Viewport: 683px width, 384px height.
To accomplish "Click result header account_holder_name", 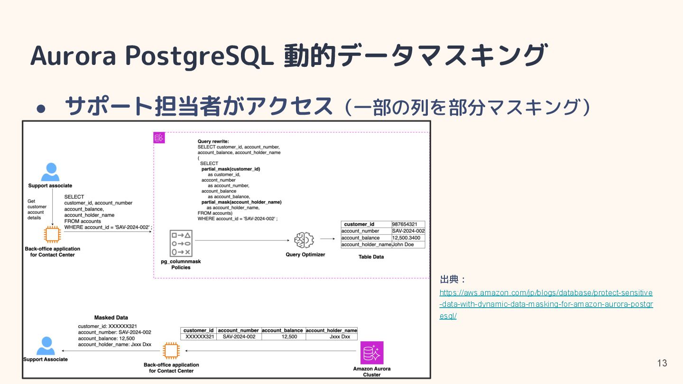I will click(x=331, y=330).
